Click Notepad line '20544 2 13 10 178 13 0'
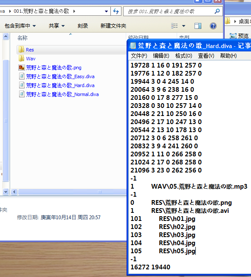 tap(166, 130)
